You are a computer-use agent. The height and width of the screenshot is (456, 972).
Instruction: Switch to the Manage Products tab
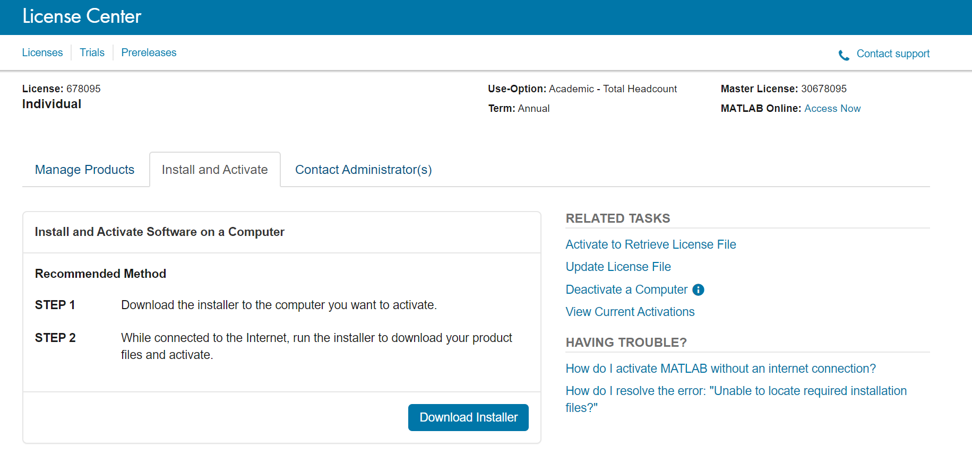[x=85, y=170]
